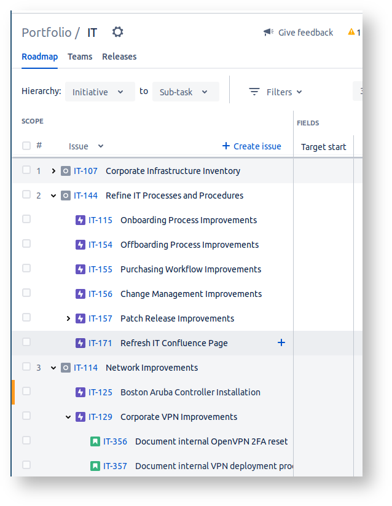Click the epic icon beside IT-115
This screenshot has width=392, height=506.
[x=80, y=220]
